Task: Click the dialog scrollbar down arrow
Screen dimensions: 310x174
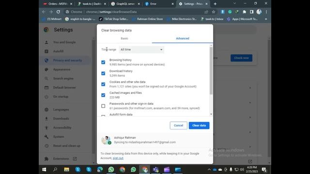Action: 211,114
